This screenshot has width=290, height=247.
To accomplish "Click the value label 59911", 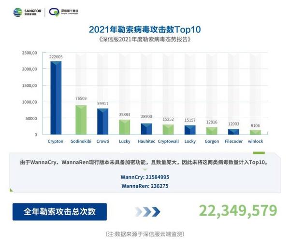I will coord(102,104).
